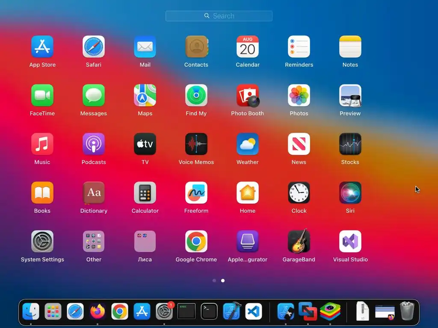Screen dimensions: 438x328
Task: Launch the Reminders app
Action: (x=299, y=47)
